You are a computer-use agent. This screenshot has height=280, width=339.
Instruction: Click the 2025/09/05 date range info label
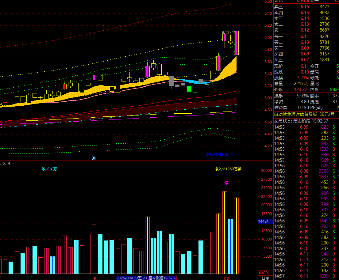(146, 278)
